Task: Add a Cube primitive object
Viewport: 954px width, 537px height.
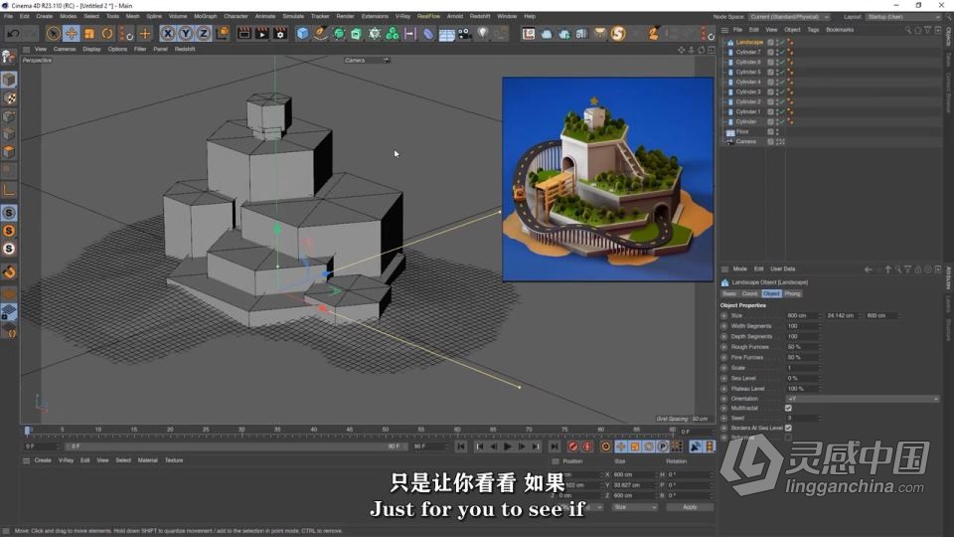Action: pyautogui.click(x=303, y=34)
